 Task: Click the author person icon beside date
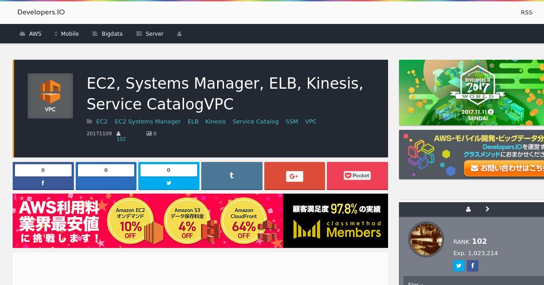pyautogui.click(x=119, y=133)
